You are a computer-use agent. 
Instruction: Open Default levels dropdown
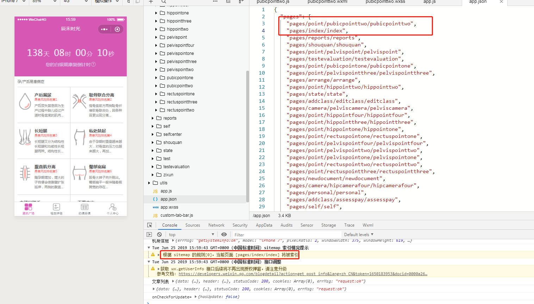(359, 235)
